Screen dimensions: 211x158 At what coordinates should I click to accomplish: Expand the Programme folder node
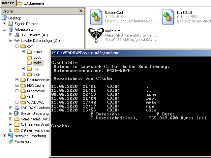[17, 91]
